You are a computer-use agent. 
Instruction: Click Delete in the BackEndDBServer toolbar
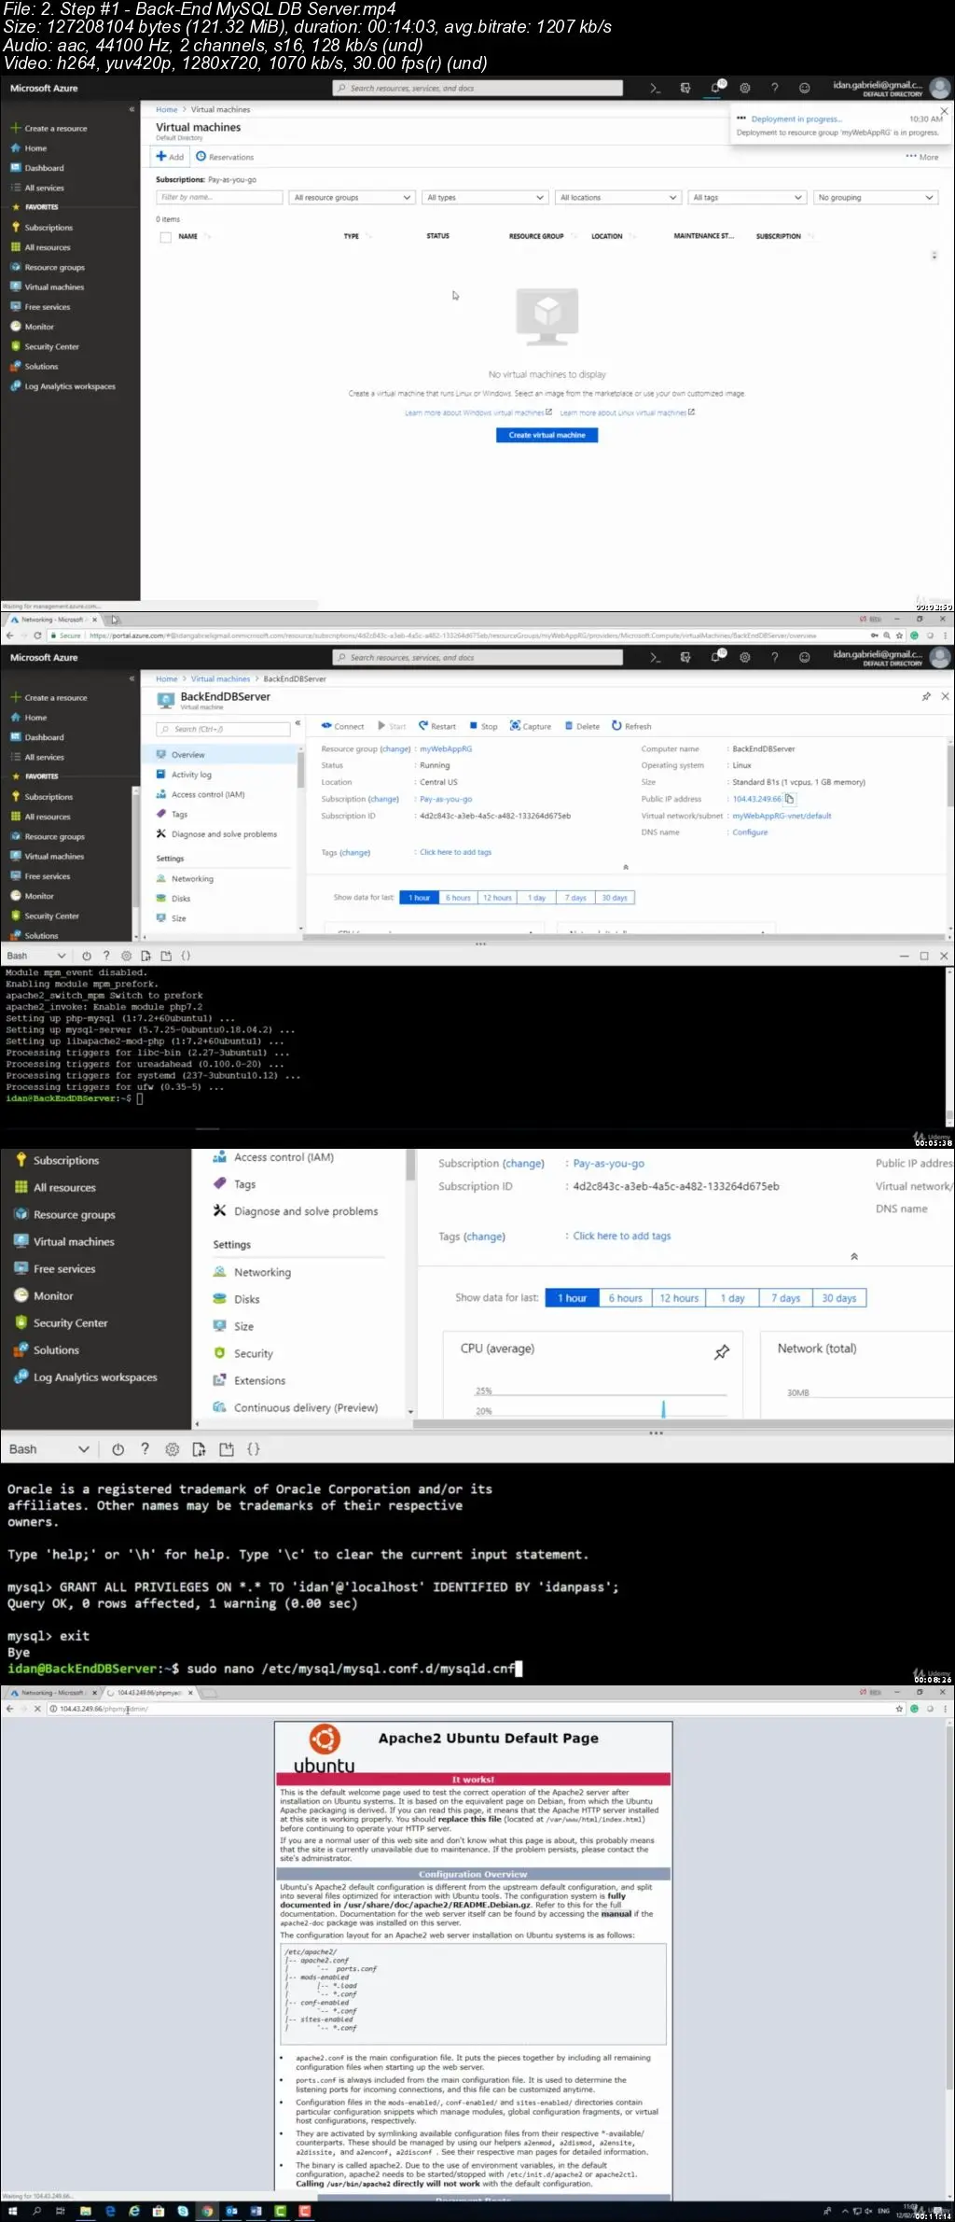pos(582,726)
